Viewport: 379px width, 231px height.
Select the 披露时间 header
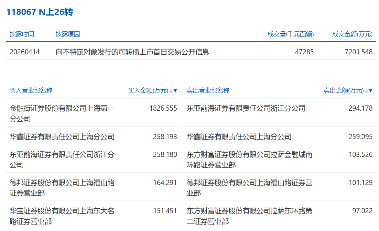22,34
